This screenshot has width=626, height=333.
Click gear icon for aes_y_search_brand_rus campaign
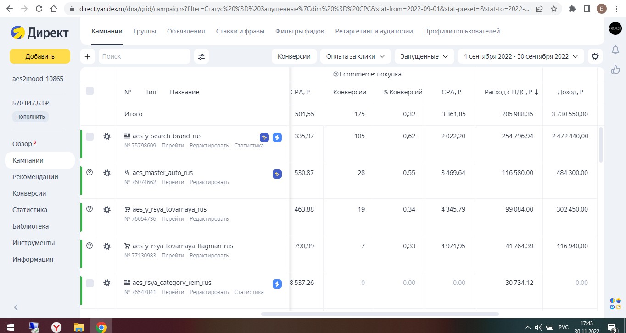(x=107, y=136)
